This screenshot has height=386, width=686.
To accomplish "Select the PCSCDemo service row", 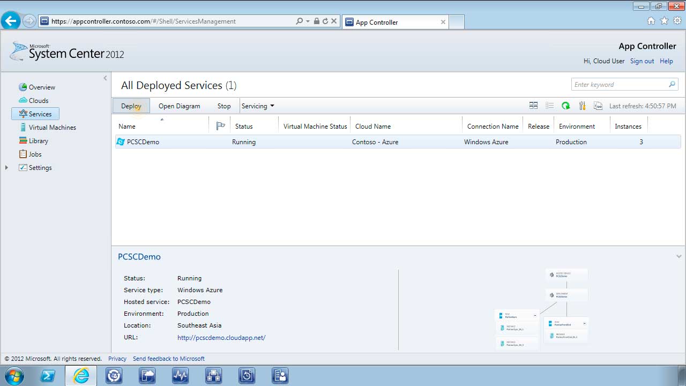I will 398,142.
